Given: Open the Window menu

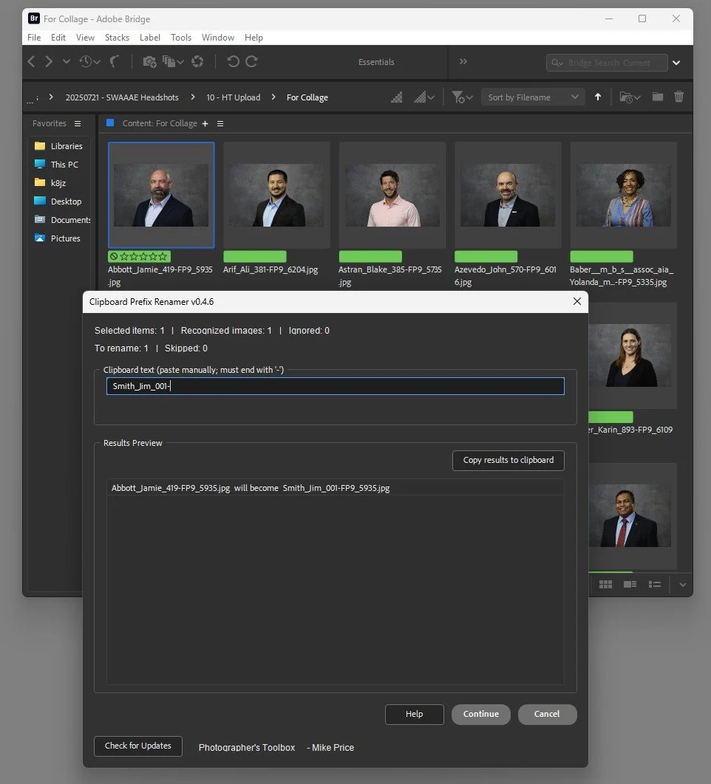Looking at the screenshot, I should (218, 38).
